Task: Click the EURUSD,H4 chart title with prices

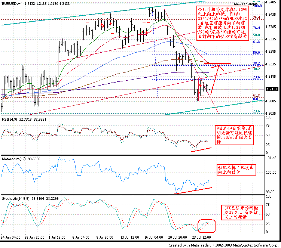Action: pyautogui.click(x=36, y=3)
